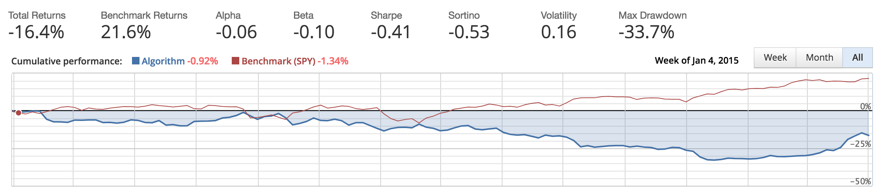Viewport: 879px width, 191px height.
Task: Click the -25% y-axis label
Action: pyautogui.click(x=860, y=144)
